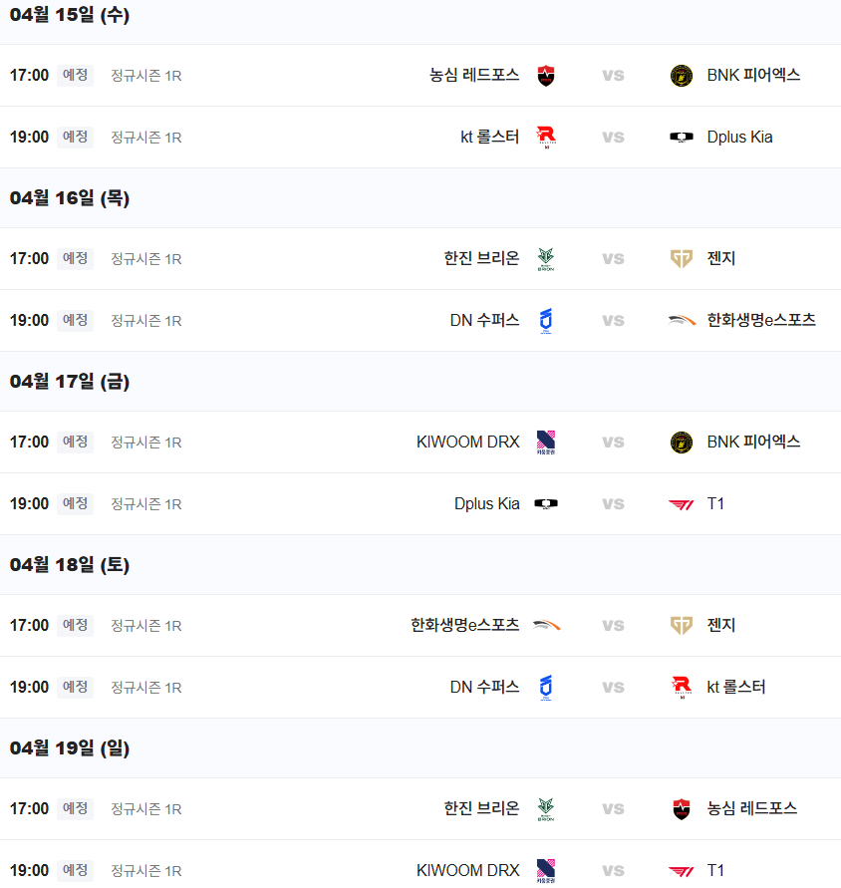Open the T1 team name in the 04월 19일 match

click(x=715, y=871)
